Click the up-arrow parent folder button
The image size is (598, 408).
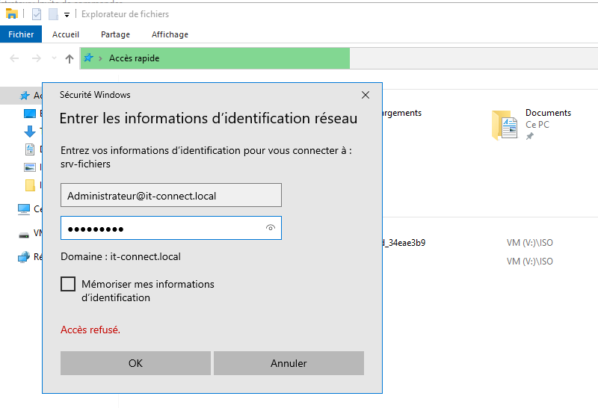point(70,58)
